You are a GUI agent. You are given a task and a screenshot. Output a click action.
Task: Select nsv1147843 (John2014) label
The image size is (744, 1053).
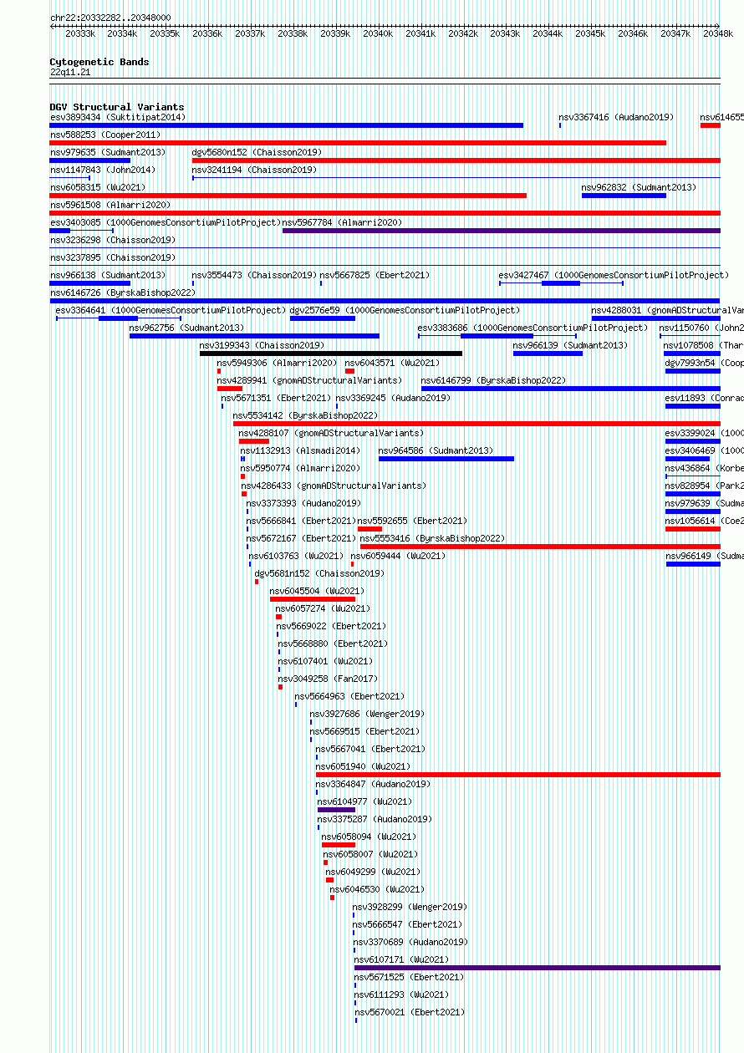click(103, 170)
